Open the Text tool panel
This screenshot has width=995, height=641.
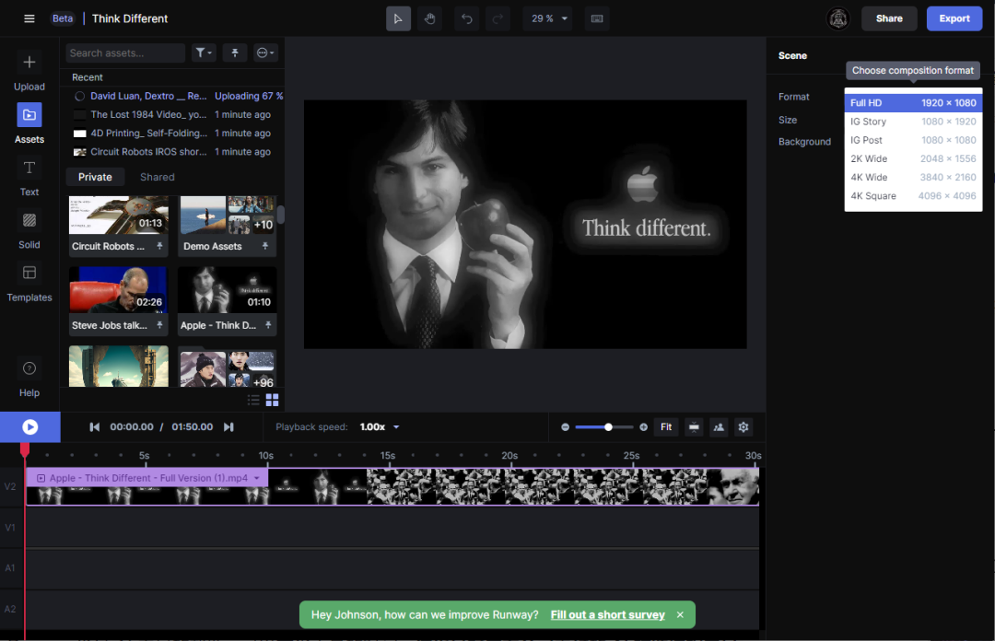(x=29, y=178)
